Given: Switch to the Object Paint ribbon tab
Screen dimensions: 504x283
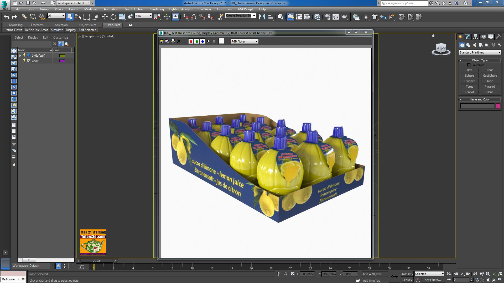Looking at the screenshot, I should tap(88, 25).
